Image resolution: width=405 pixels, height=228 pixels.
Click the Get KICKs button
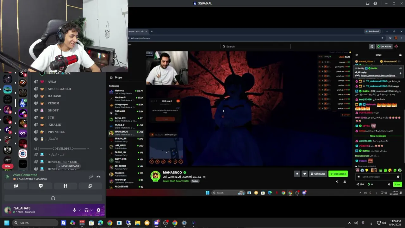pyautogui.click(x=384, y=47)
